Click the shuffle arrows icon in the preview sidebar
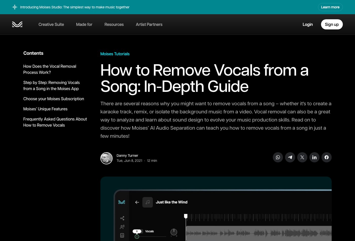355x241 pixels. point(122,218)
